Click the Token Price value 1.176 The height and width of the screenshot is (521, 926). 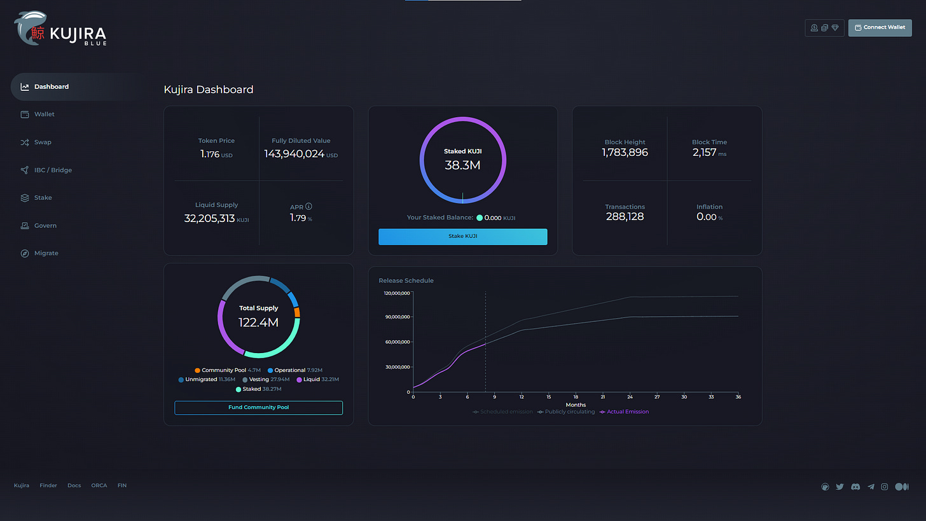[x=209, y=154]
